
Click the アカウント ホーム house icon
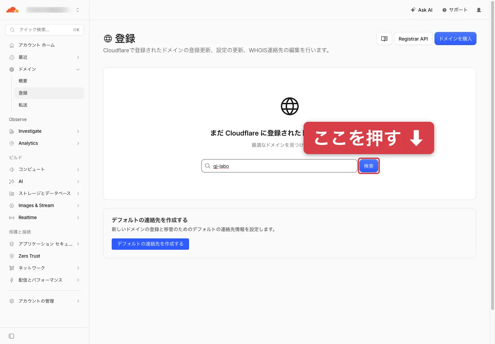pos(12,45)
